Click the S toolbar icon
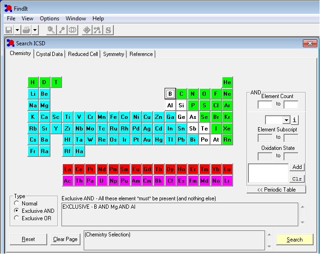The width and height of the screenshot is (320, 254). coord(108,30)
